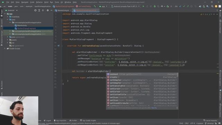Choose setCustomTitle completion suggestion

[142, 94]
